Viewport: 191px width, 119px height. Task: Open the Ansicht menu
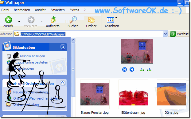coord(40,10)
